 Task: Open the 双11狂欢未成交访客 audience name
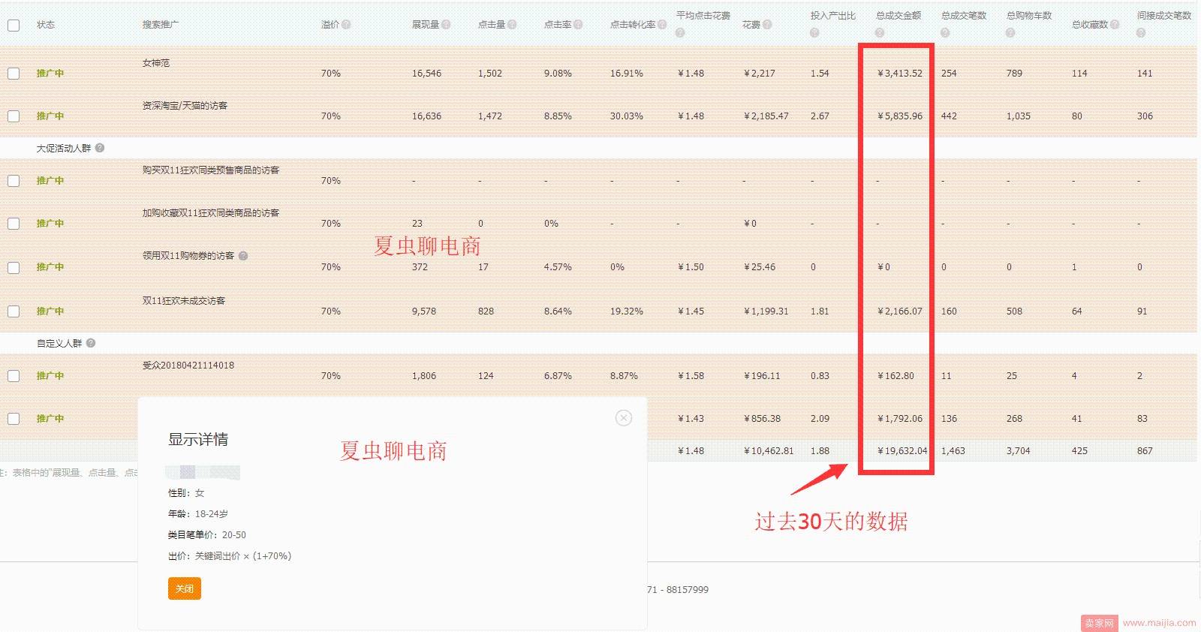(x=184, y=301)
